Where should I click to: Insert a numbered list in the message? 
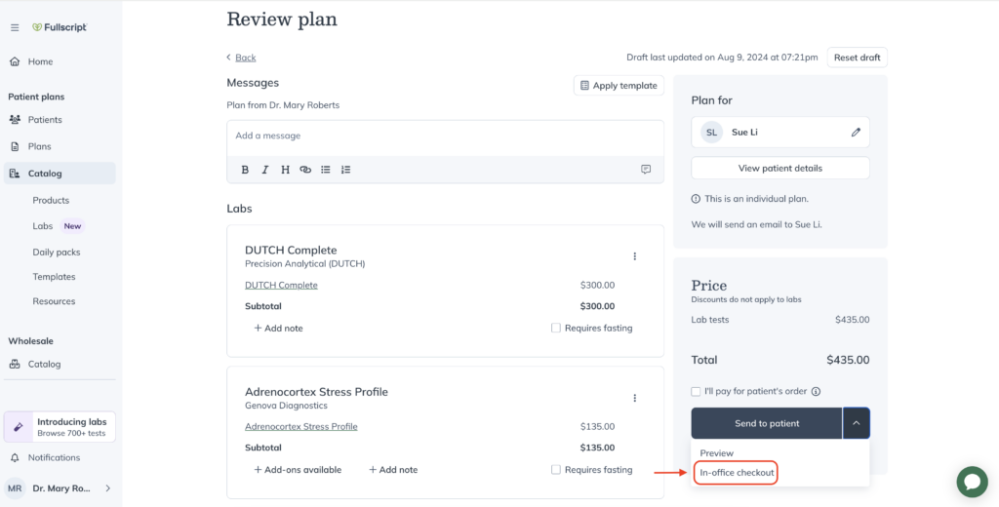[x=345, y=170]
